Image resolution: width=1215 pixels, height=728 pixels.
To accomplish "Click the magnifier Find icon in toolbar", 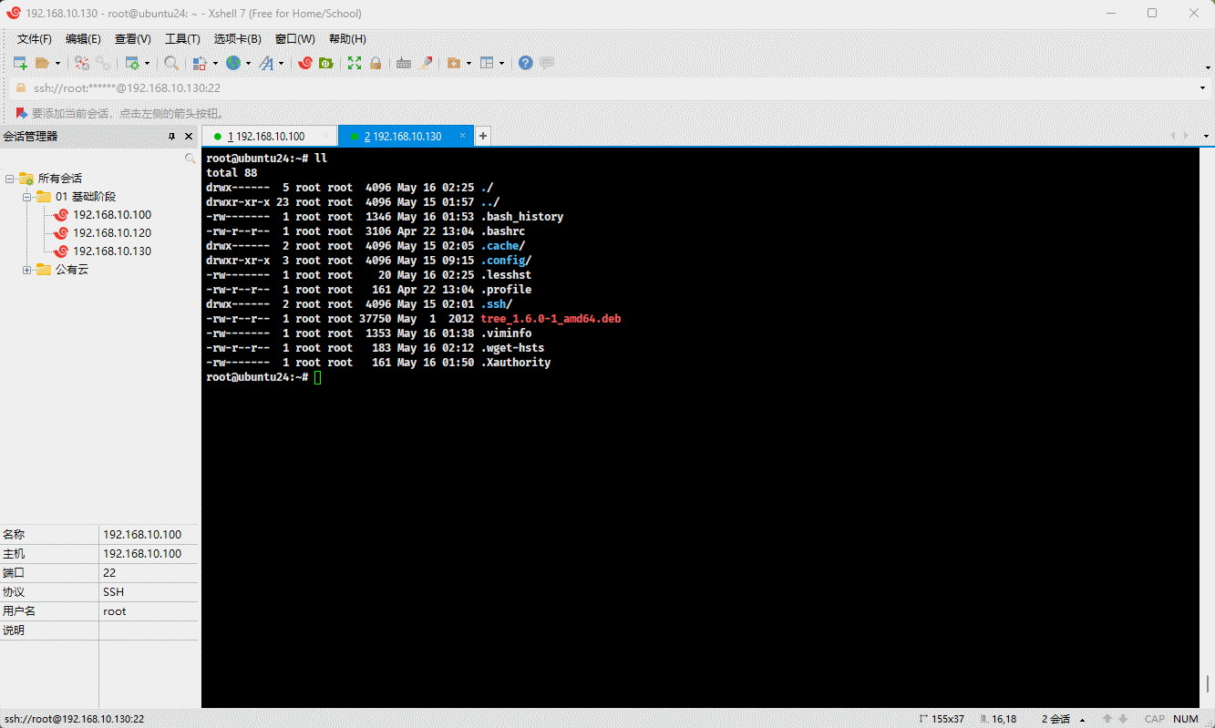I will pyautogui.click(x=170, y=63).
